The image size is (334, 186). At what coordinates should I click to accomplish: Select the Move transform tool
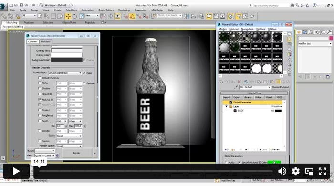(68, 16)
